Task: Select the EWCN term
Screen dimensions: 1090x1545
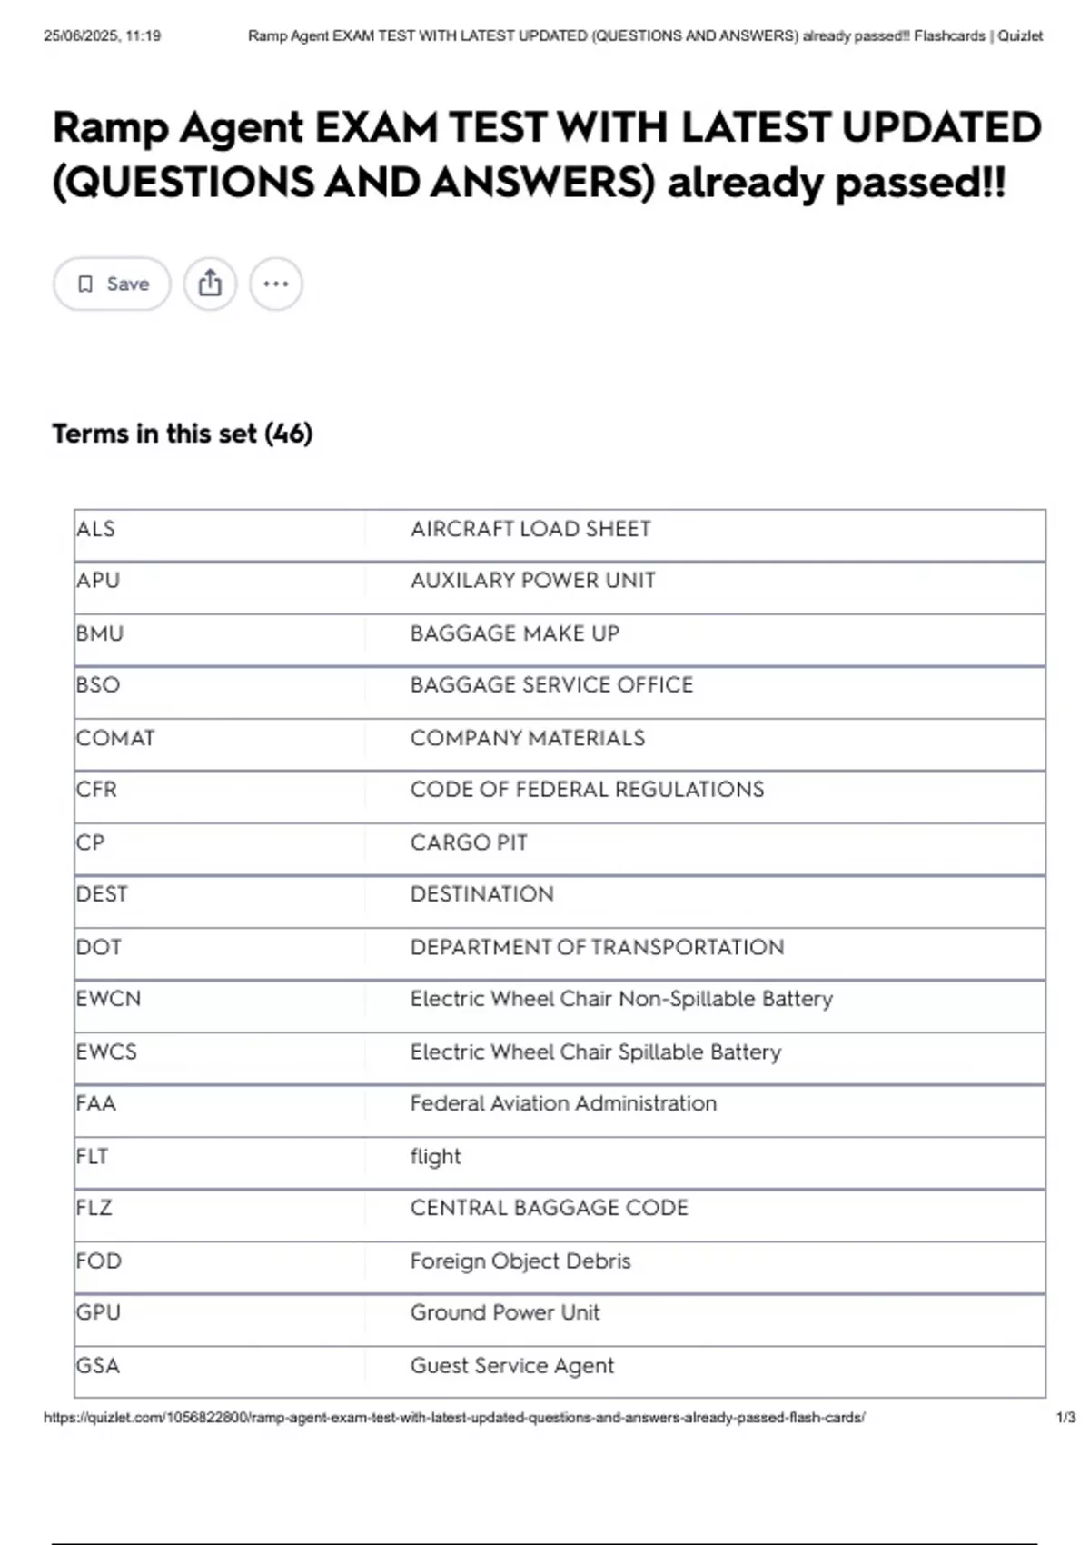Action: [x=109, y=999]
